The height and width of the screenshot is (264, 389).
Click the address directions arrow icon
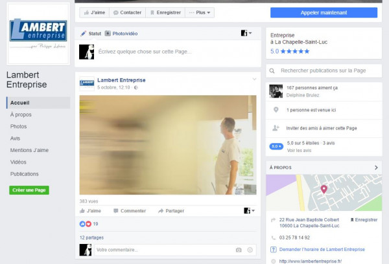click(274, 219)
